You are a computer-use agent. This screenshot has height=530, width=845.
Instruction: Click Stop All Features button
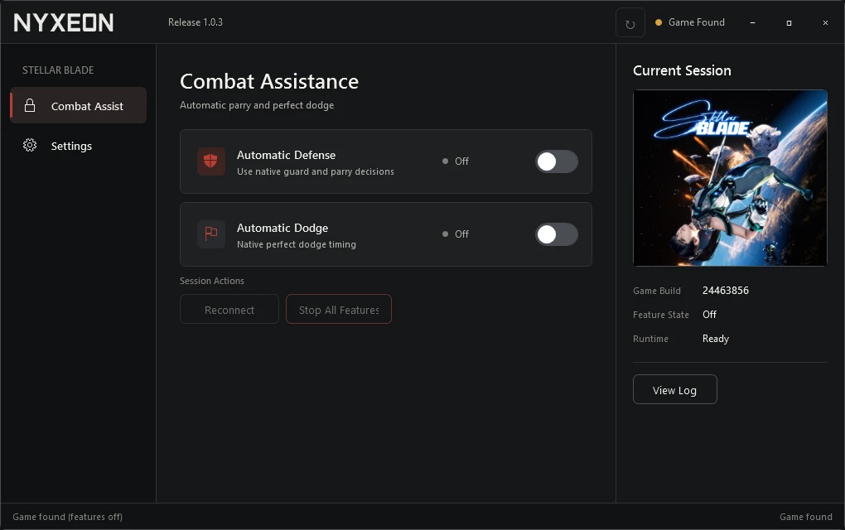pos(339,309)
